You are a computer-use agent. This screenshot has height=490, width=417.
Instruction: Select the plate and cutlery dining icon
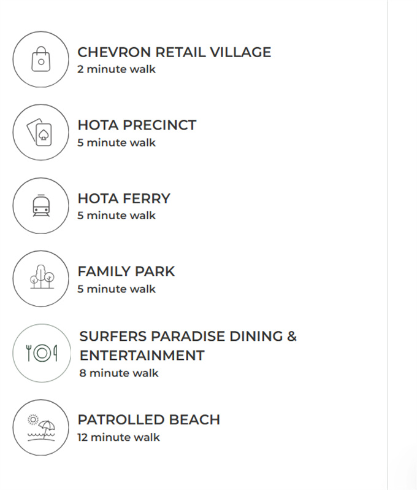[x=40, y=352]
